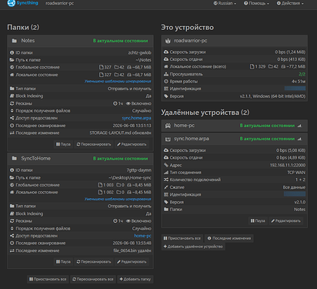Collapse the Notes folder panel header
317x289 pixels.
pyautogui.click(x=80, y=41)
